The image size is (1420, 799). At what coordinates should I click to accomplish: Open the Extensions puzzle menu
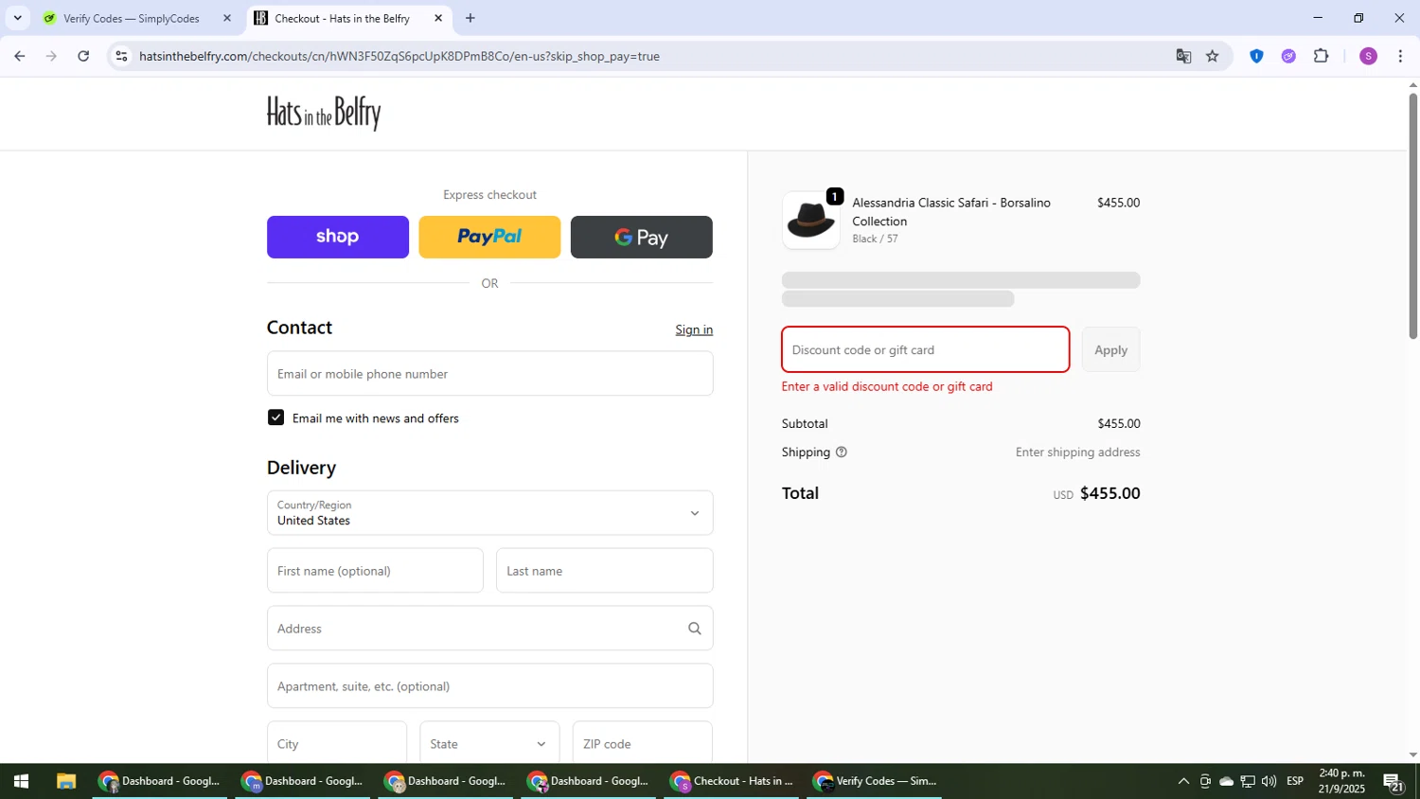pyautogui.click(x=1322, y=56)
